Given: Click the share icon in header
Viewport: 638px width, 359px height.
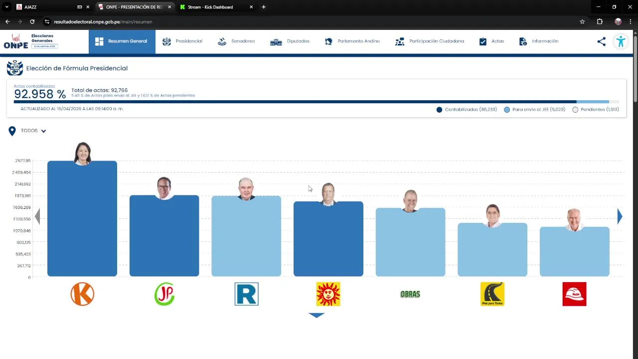Looking at the screenshot, I should coord(602,41).
